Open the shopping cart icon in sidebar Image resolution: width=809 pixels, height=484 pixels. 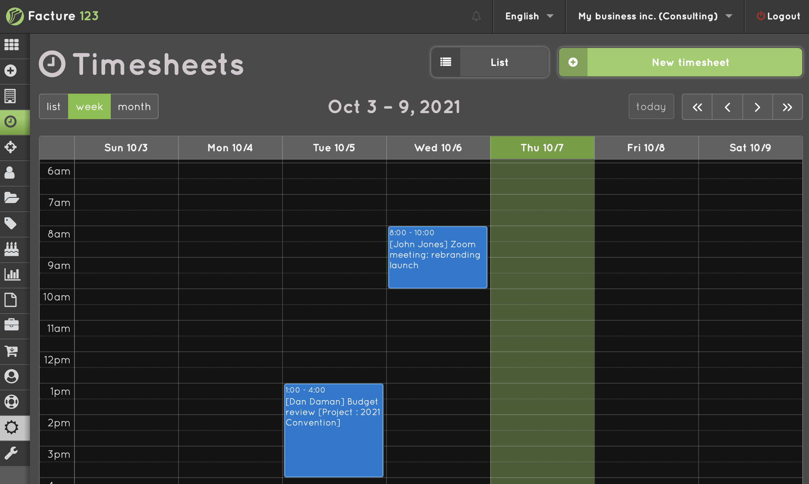11,351
